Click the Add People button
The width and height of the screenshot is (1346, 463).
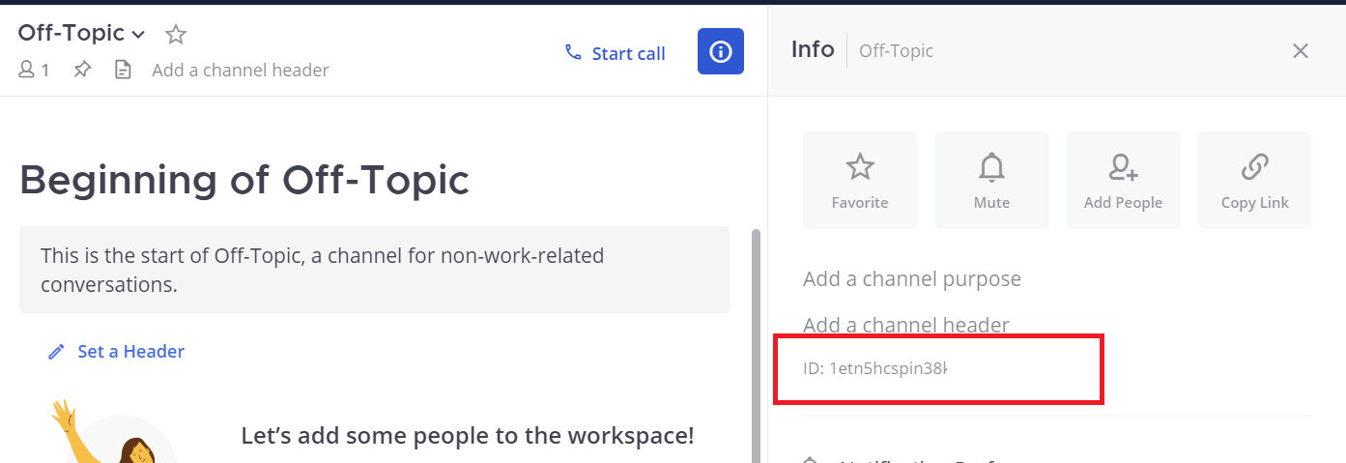1123,181
